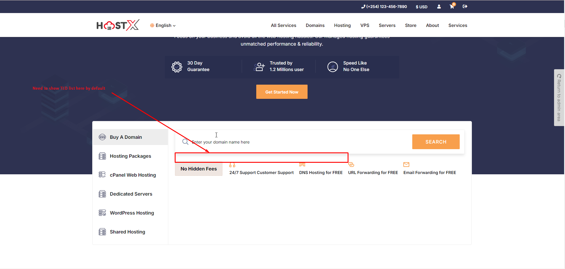
Task: Click the logout arrow icon
Action: [x=465, y=7]
